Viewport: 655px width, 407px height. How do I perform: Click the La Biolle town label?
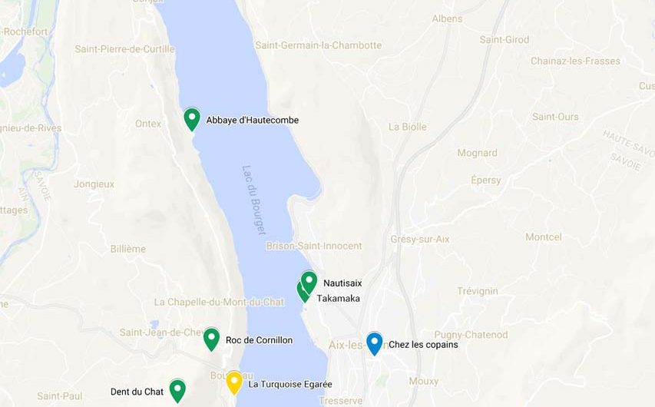[x=408, y=127]
